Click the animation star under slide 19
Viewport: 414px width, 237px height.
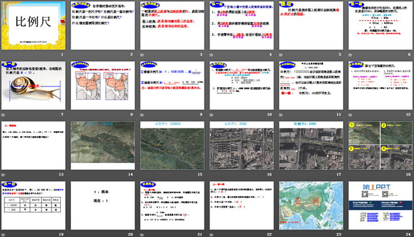[3, 234]
